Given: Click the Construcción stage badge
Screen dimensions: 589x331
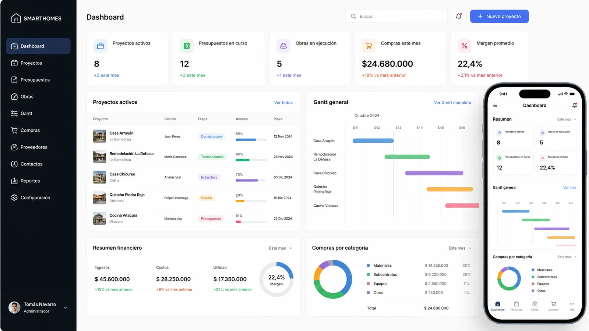Looking at the screenshot, I should 211,136.
